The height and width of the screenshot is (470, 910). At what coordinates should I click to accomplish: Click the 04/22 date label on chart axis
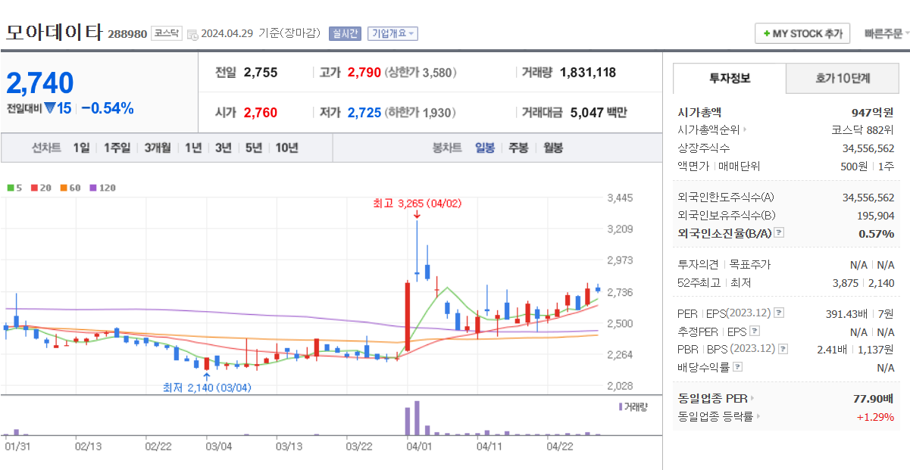tap(560, 446)
